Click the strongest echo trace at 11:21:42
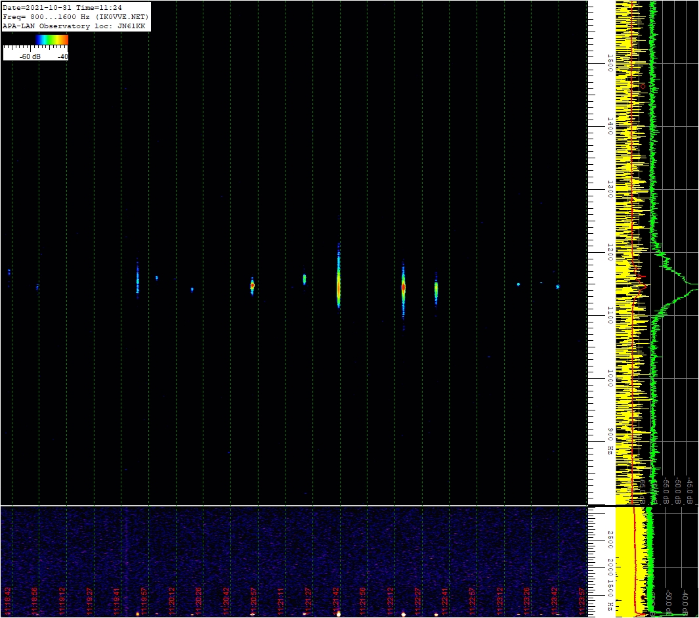 pyautogui.click(x=339, y=276)
